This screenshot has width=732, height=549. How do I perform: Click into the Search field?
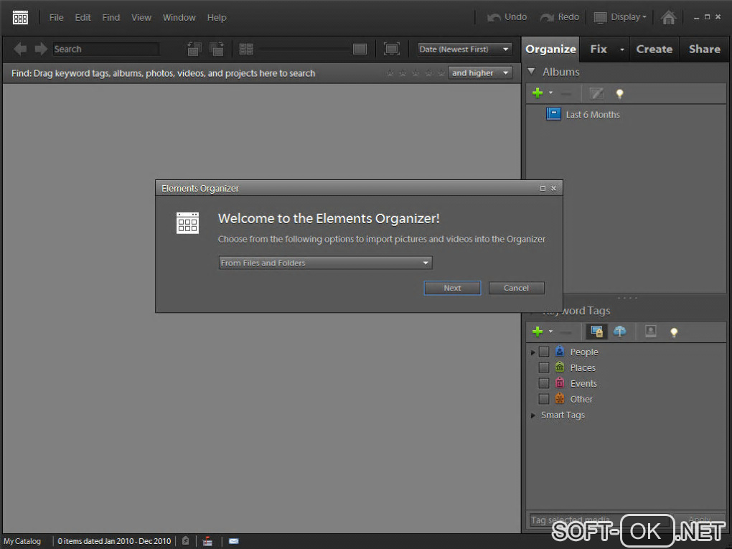(x=105, y=49)
